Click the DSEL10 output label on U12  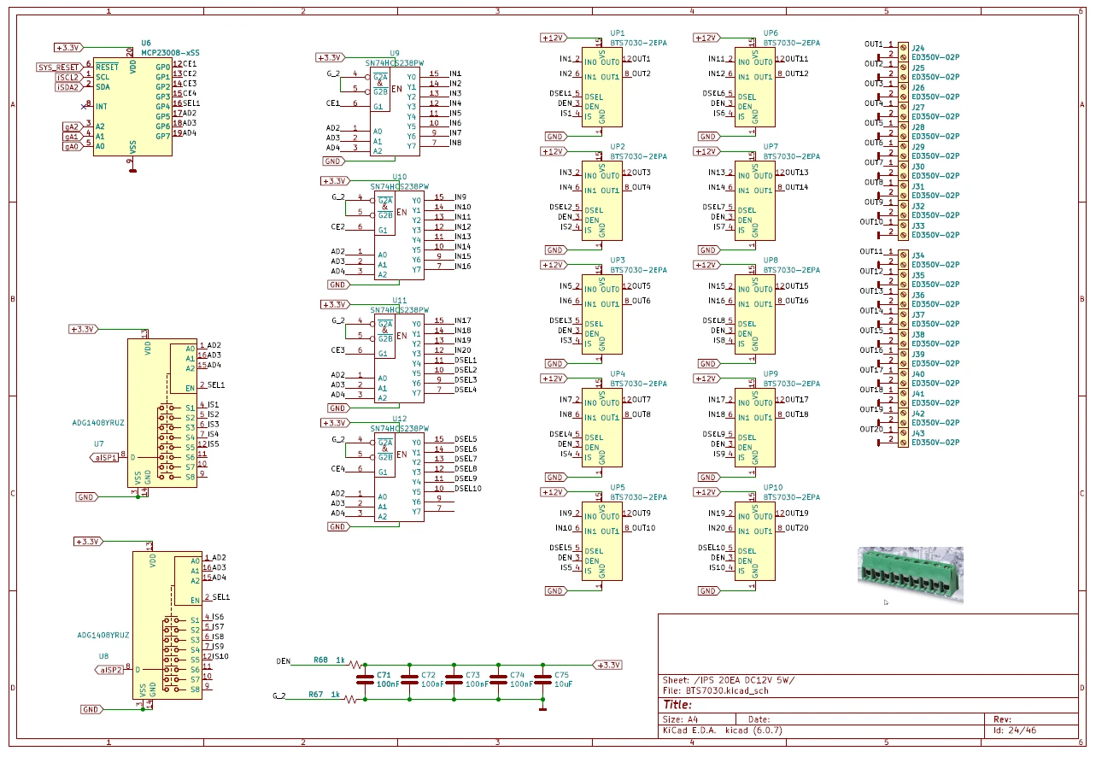pyautogui.click(x=468, y=489)
